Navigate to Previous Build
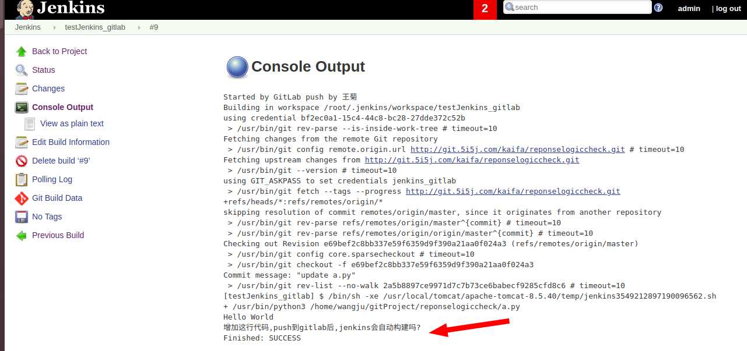The width and height of the screenshot is (747, 351). point(58,235)
